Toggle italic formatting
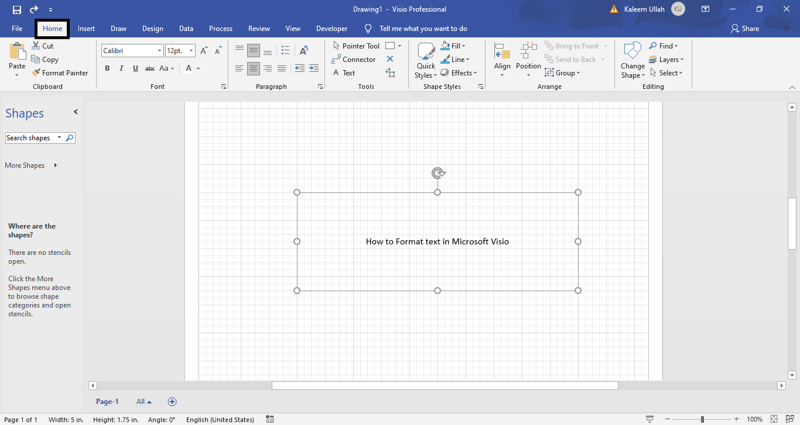Screen dimensions: 800x425 (x=121, y=68)
